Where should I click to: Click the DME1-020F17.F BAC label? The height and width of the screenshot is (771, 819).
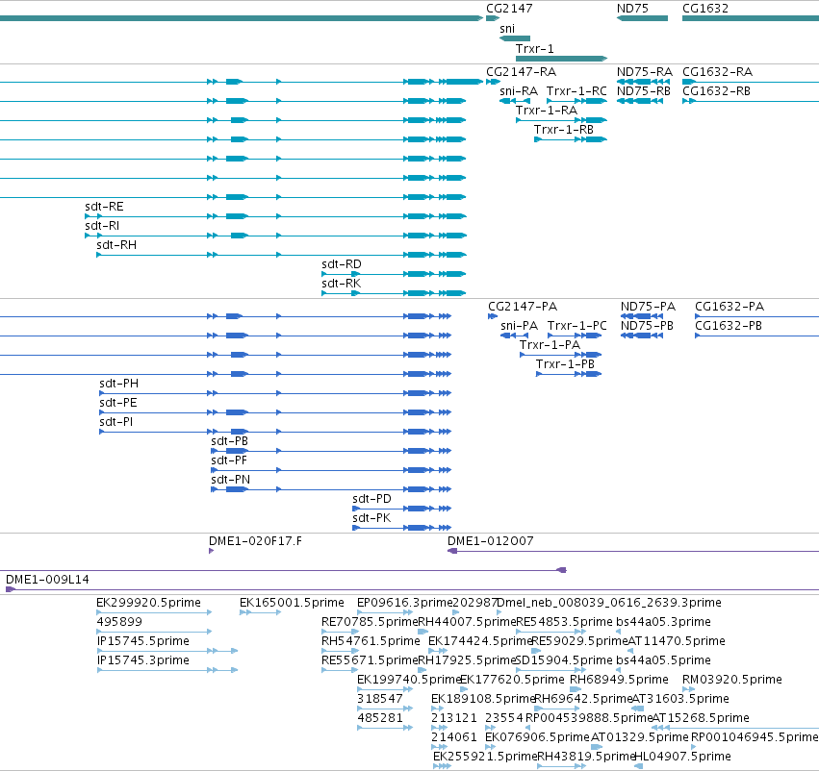pos(255,541)
